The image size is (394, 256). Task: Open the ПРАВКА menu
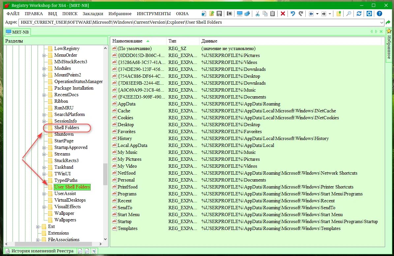(34, 14)
